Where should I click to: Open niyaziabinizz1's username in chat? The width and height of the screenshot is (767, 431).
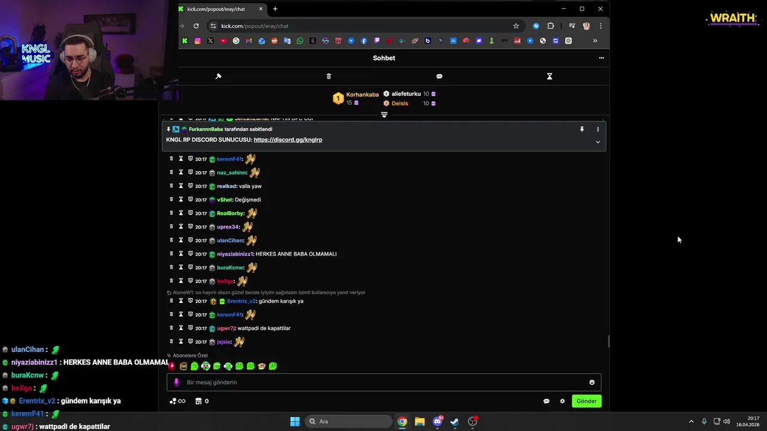[235, 254]
